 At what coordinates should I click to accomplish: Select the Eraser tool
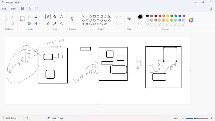(48, 24)
